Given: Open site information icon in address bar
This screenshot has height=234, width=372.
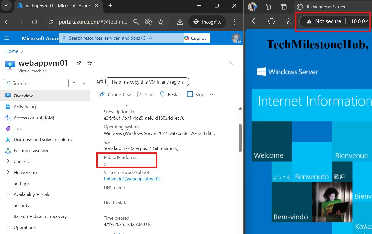Looking at the screenshot, I should [x=51, y=22].
